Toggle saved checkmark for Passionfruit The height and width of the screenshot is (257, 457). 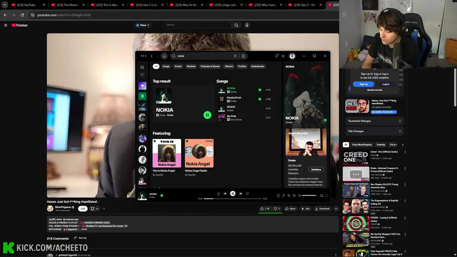(x=260, y=99)
